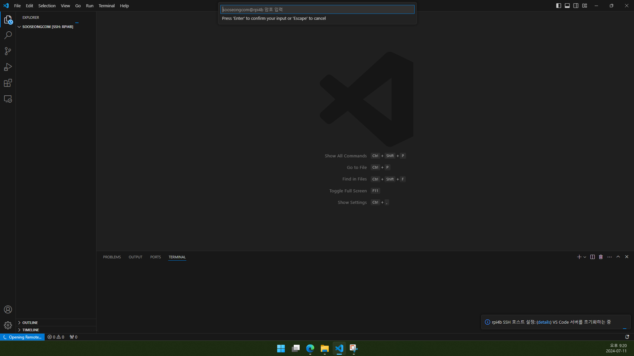This screenshot has height=356, width=634.
Task: Switch to the PORTS tab
Action: pyautogui.click(x=156, y=257)
